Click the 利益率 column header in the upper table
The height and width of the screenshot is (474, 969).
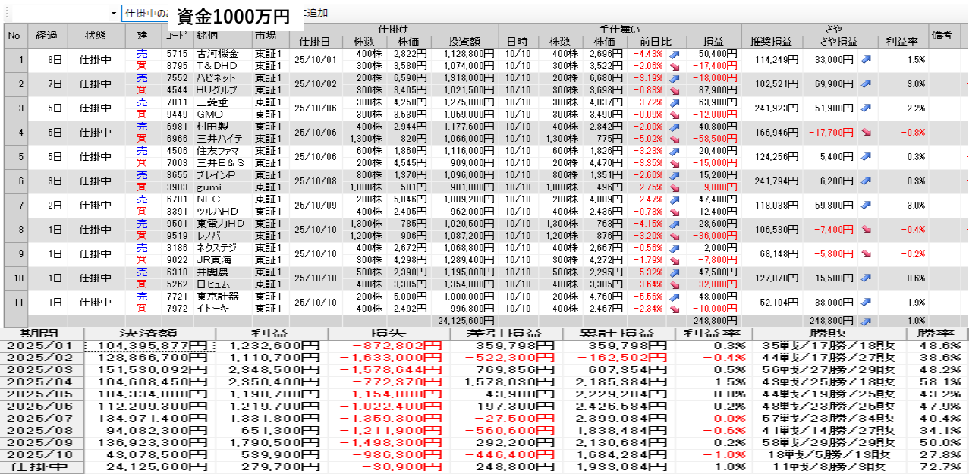pyautogui.click(x=901, y=41)
